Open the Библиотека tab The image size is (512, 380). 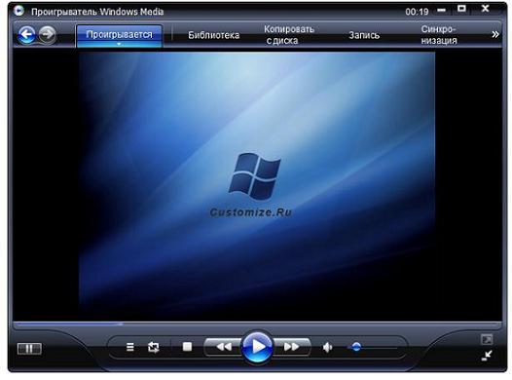tap(213, 35)
